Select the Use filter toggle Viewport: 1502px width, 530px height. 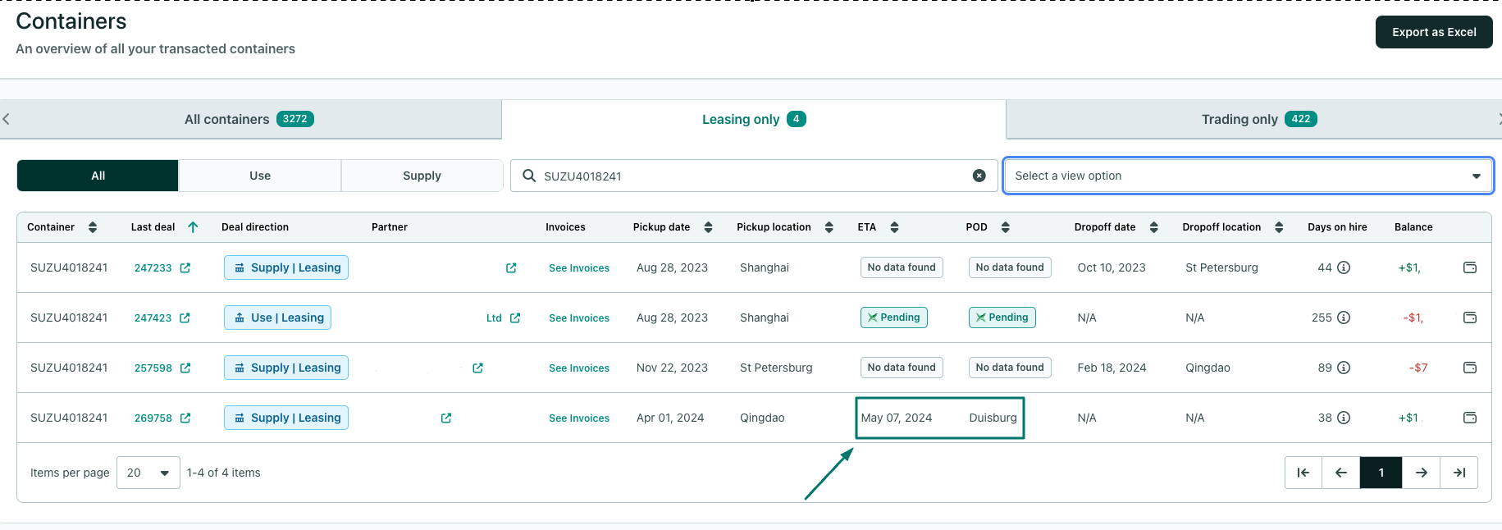pos(260,176)
